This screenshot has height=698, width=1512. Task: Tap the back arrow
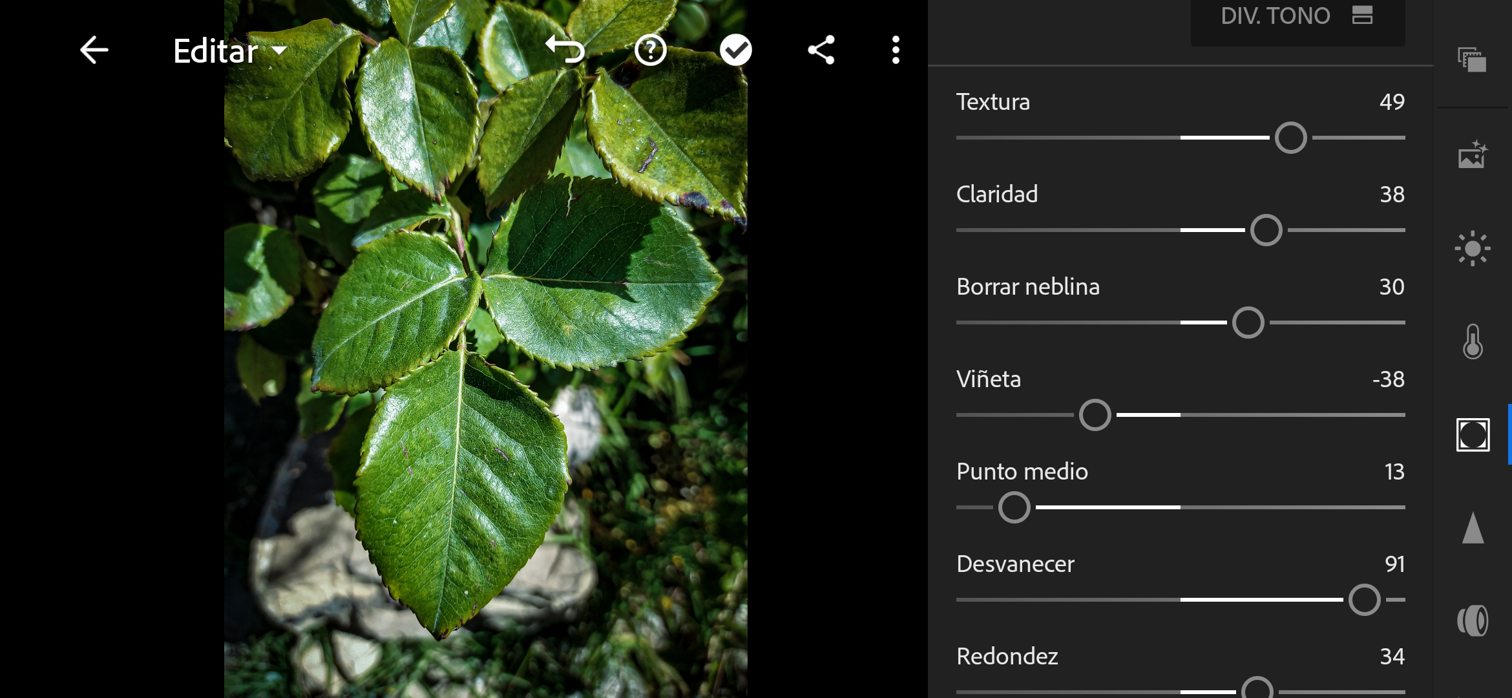pyautogui.click(x=94, y=50)
